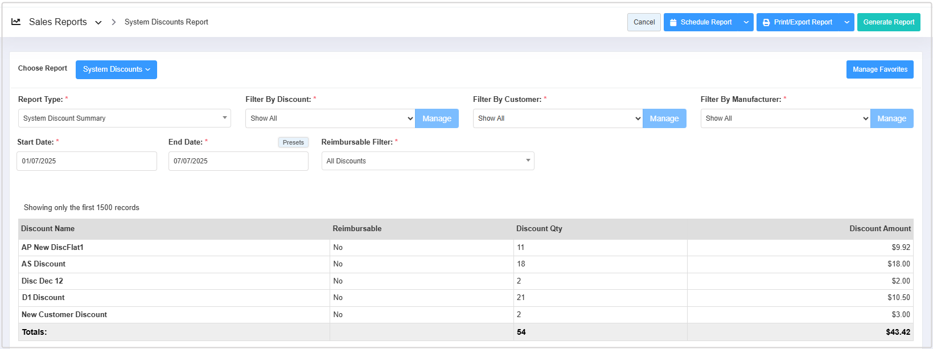Expand the Sales Reports chevron menu
The height and width of the screenshot is (349, 933).
[x=98, y=22]
